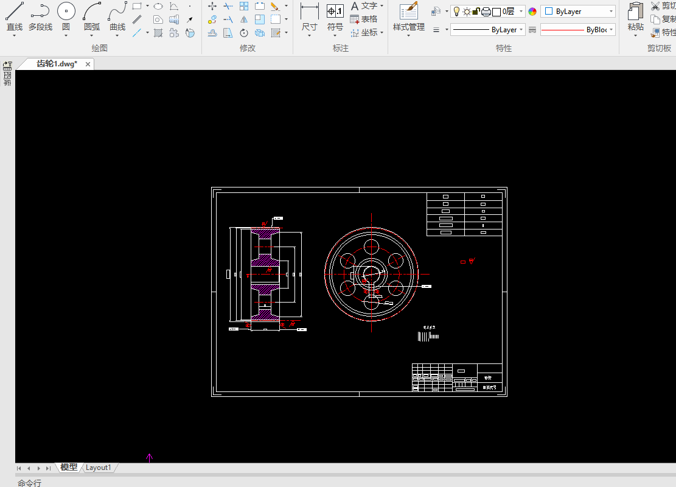
Task: Switch to the Layout1 tab
Action: click(x=98, y=468)
